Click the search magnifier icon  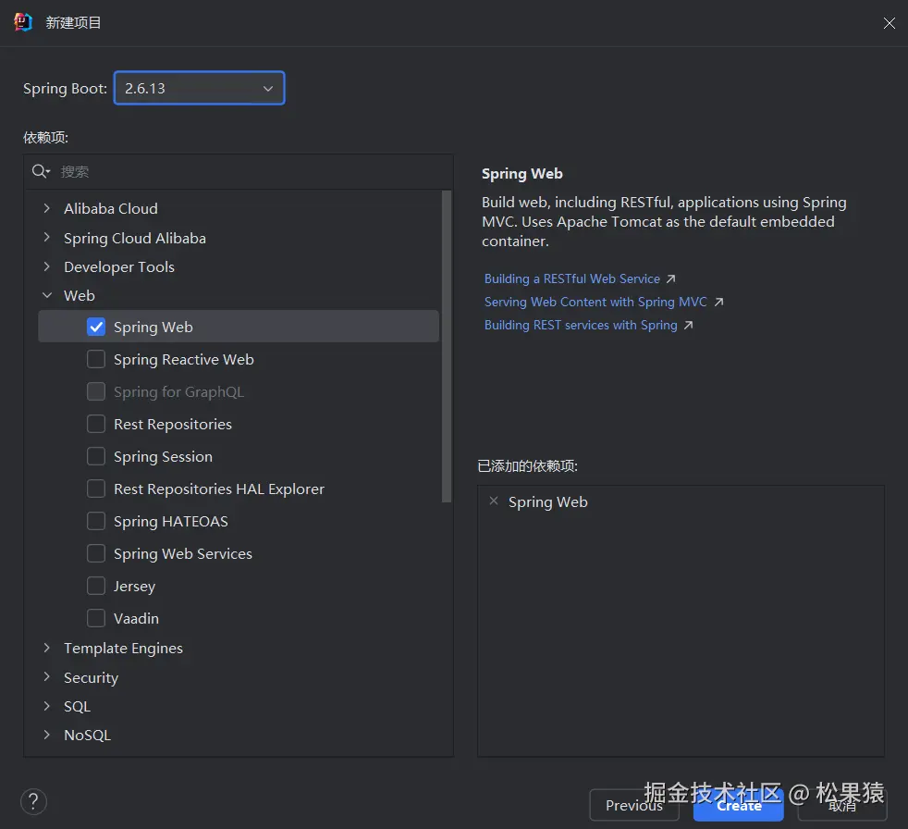pos(41,171)
